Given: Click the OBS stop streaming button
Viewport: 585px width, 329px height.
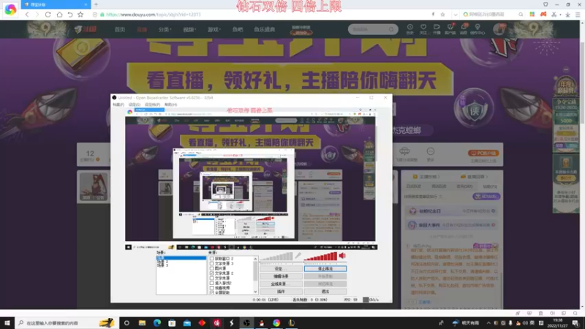Looking at the screenshot, I should click(x=325, y=268).
